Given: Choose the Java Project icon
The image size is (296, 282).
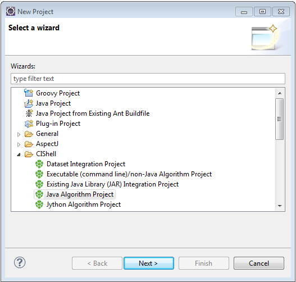Looking at the screenshot, I should click(x=29, y=103).
